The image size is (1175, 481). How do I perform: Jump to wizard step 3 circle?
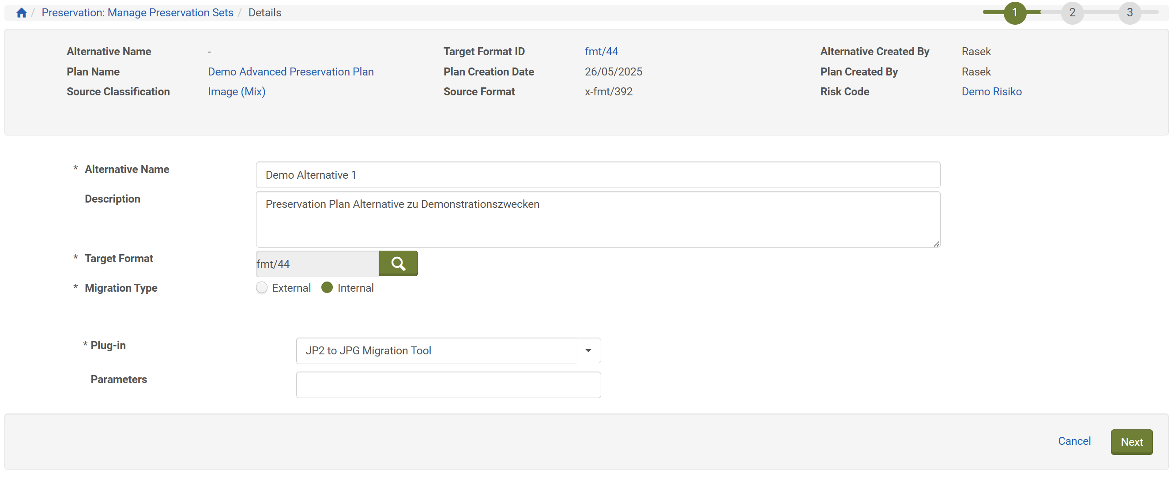tap(1129, 13)
